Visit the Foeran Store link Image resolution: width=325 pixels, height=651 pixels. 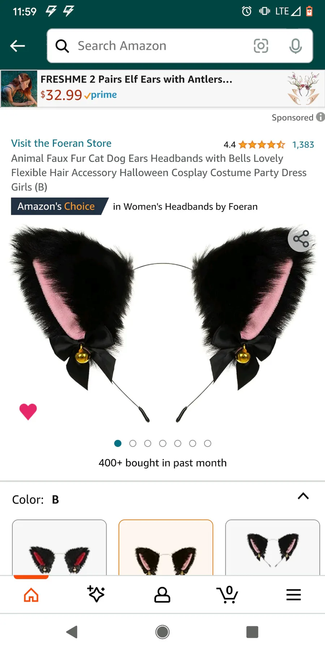click(61, 143)
